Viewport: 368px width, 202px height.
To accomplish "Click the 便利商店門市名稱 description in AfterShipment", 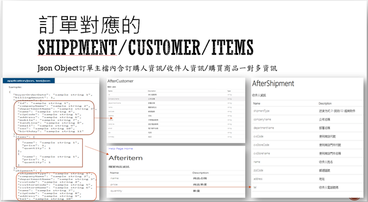I will (x=330, y=154).
